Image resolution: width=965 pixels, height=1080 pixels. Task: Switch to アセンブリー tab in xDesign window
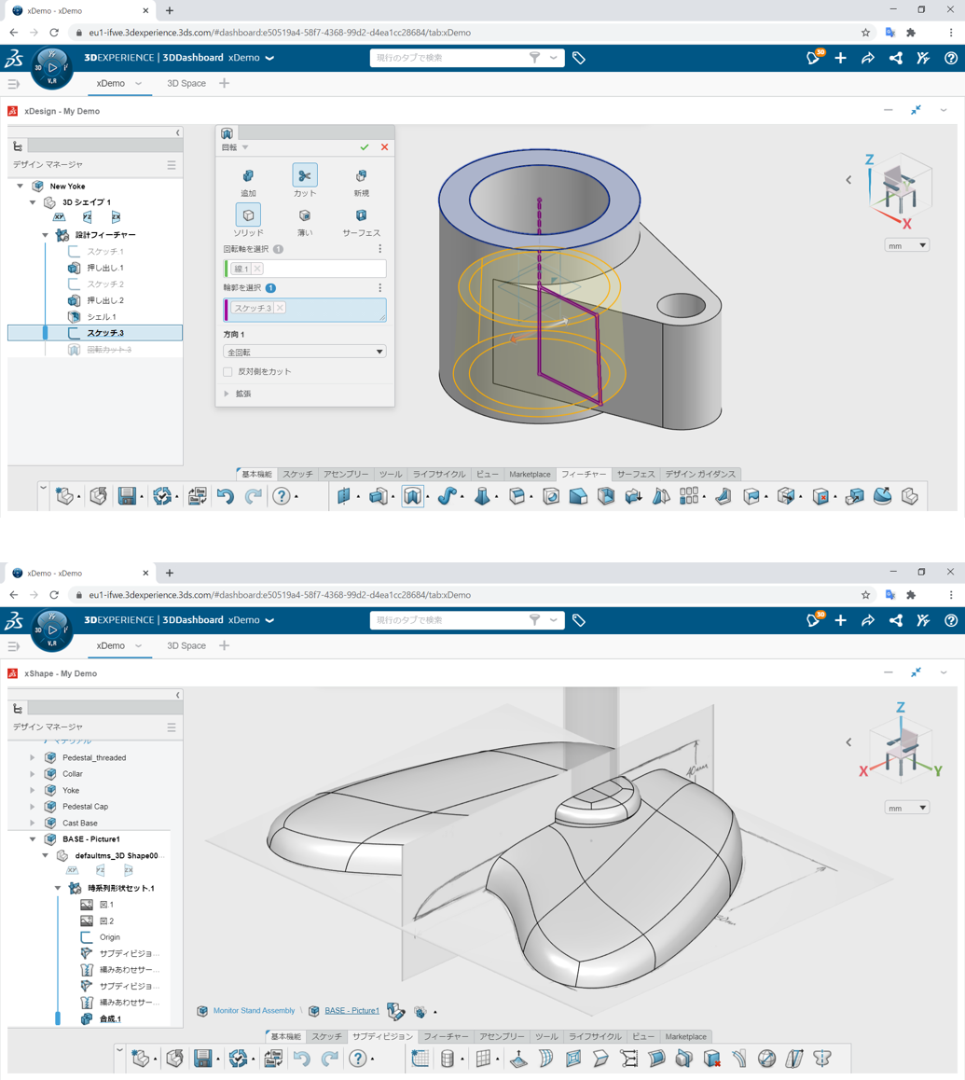point(346,474)
